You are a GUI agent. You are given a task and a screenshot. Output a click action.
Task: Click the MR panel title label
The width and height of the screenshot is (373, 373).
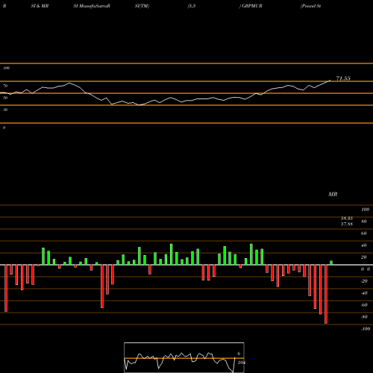click(x=333, y=194)
